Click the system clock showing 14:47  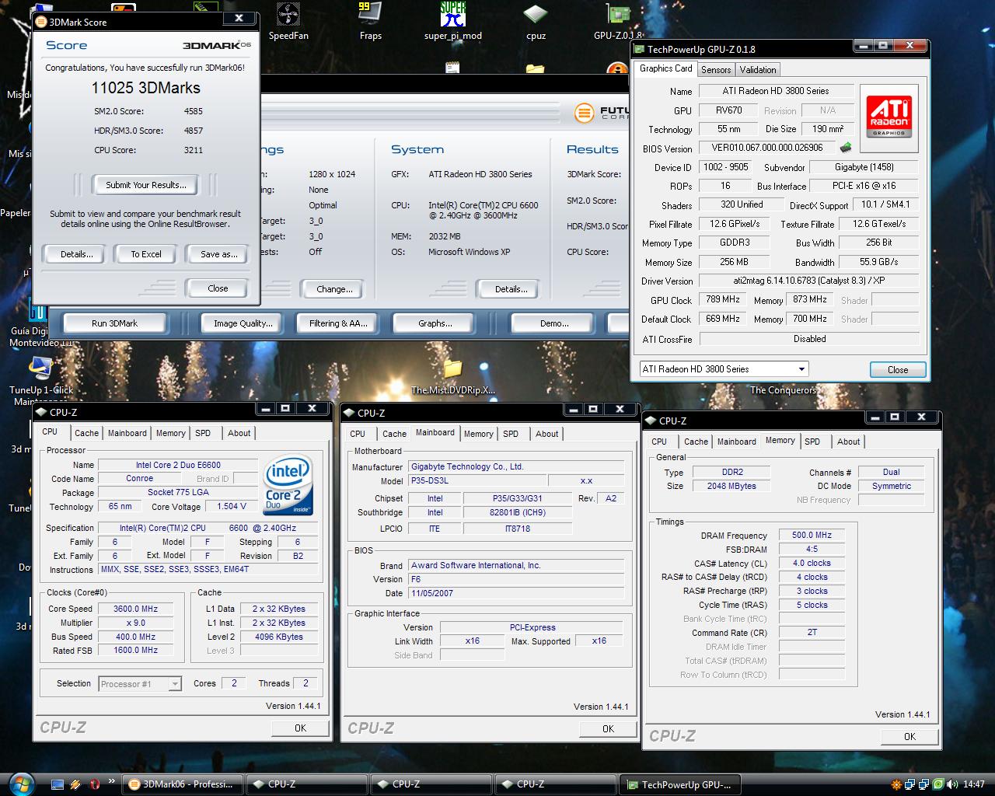973,784
